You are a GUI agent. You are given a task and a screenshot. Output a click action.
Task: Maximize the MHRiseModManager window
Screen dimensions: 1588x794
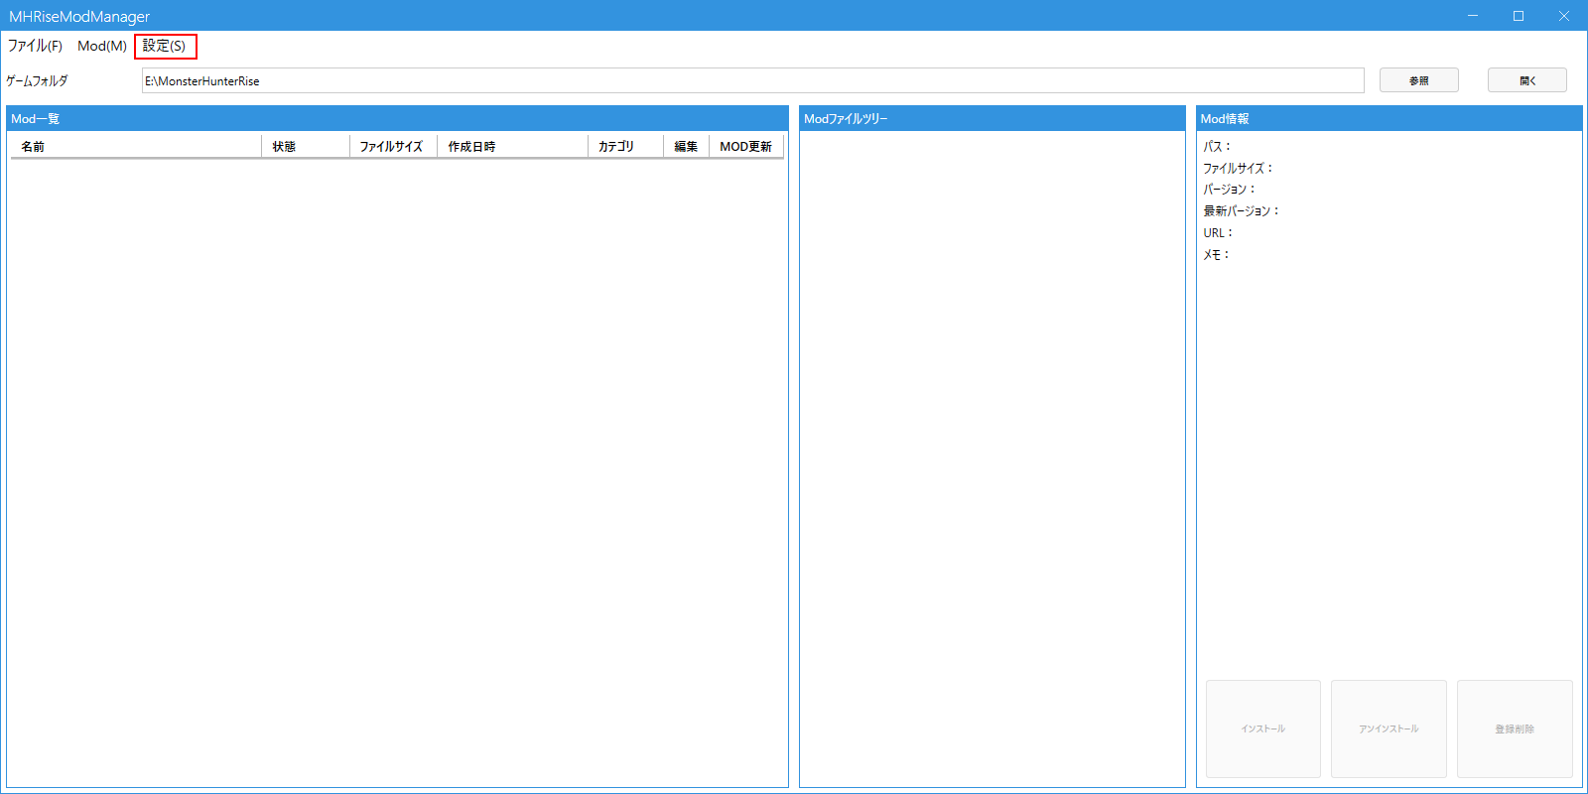point(1519,16)
